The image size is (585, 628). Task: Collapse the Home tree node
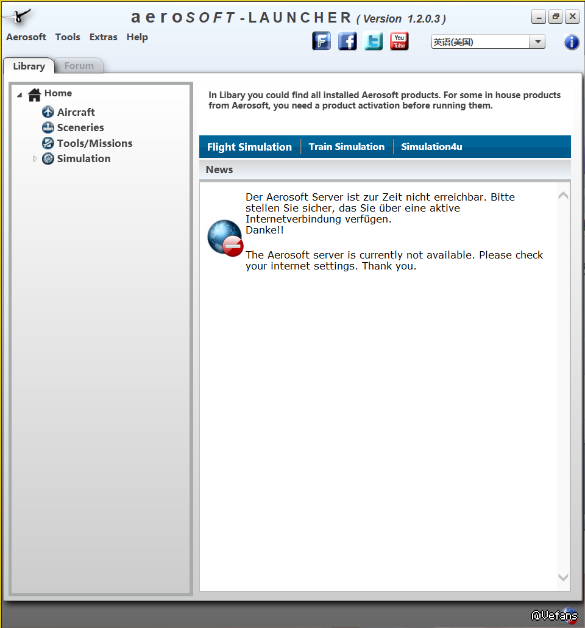(19, 95)
